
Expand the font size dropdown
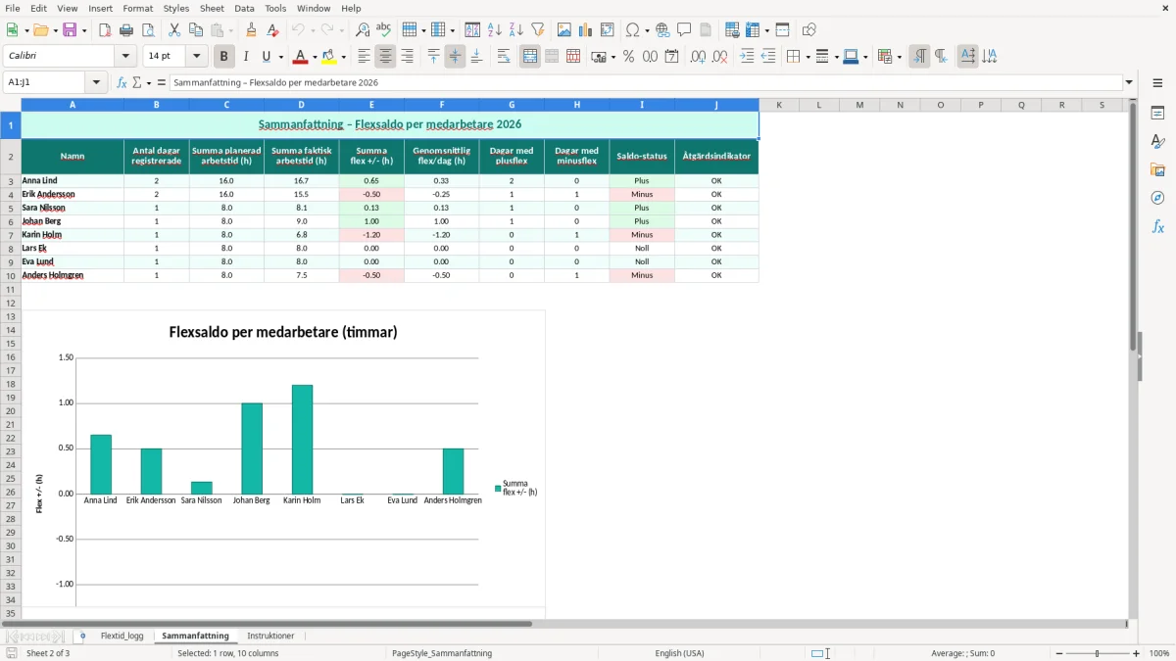197,57
